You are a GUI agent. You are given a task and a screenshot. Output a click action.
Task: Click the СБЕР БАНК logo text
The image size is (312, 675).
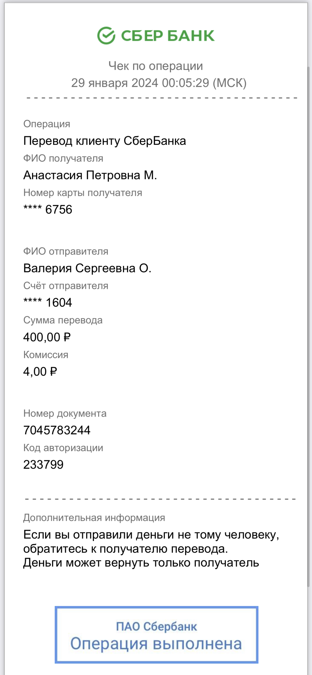(168, 36)
